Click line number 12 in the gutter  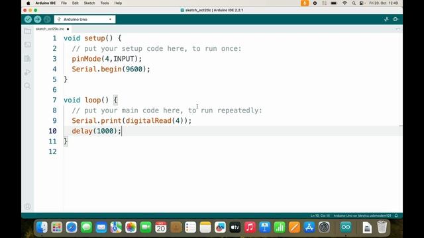coord(53,151)
